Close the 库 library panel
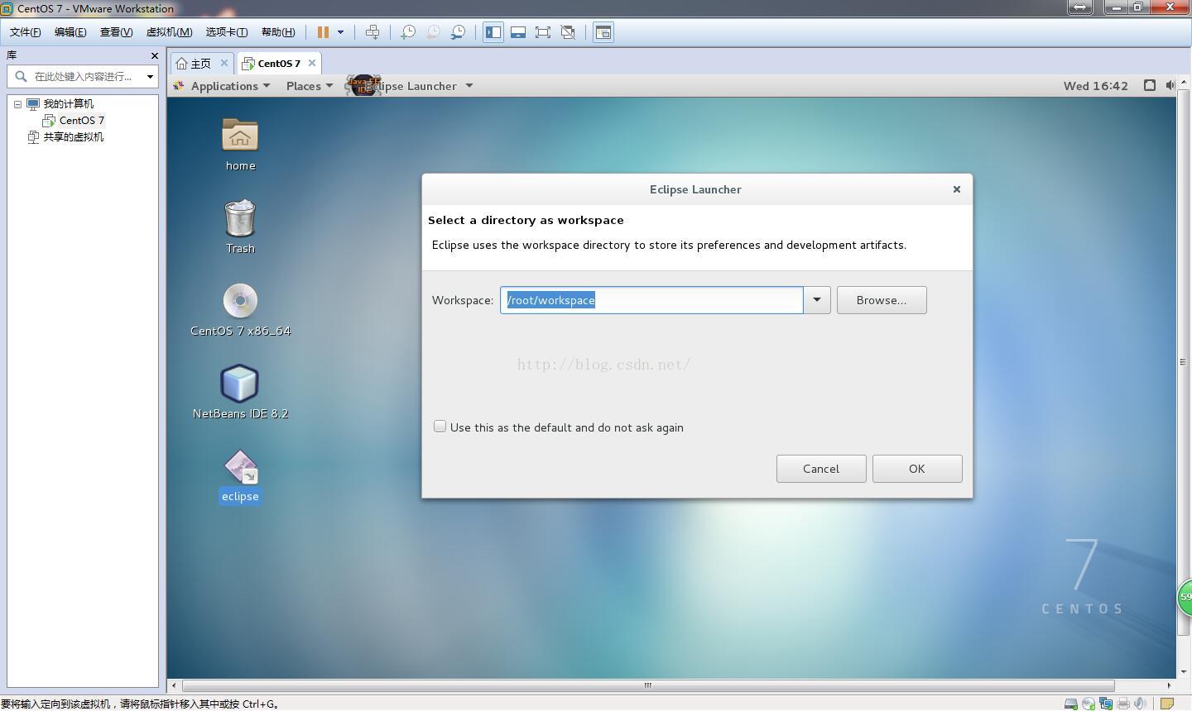The height and width of the screenshot is (711, 1192). tap(154, 55)
